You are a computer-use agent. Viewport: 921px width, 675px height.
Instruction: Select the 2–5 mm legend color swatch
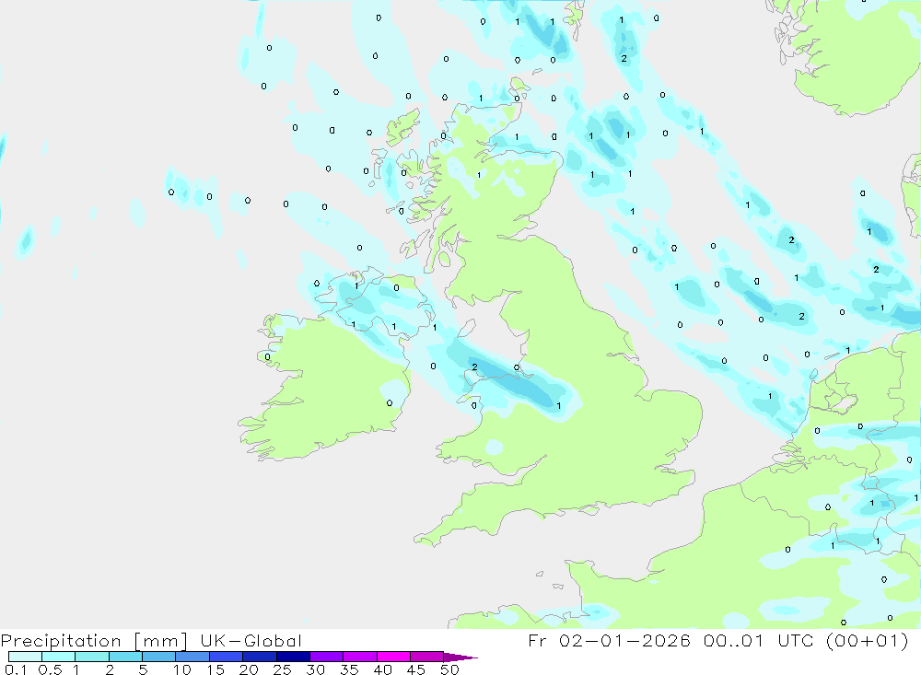pyautogui.click(x=125, y=657)
